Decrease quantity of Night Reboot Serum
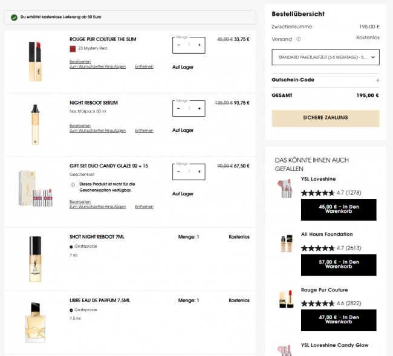This screenshot has height=356, width=393. (178, 108)
